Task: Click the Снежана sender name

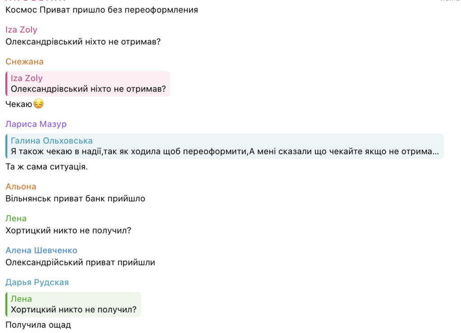Action: (24, 62)
